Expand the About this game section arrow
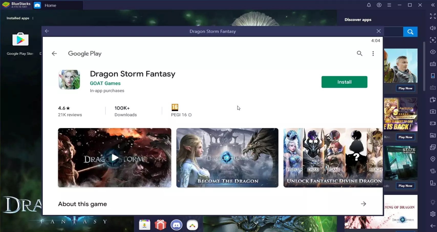 363,204
